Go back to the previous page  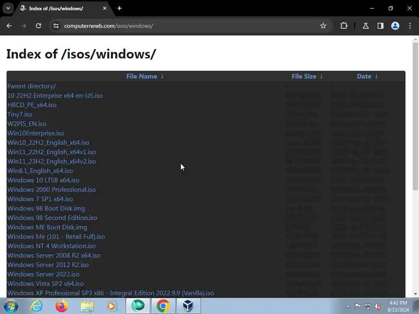point(9,26)
